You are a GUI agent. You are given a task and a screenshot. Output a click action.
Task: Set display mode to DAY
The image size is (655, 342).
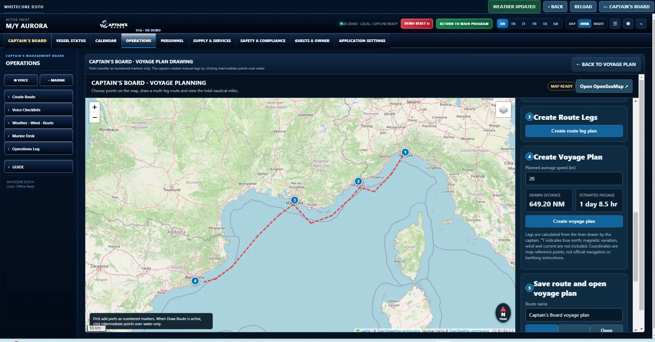(572, 24)
